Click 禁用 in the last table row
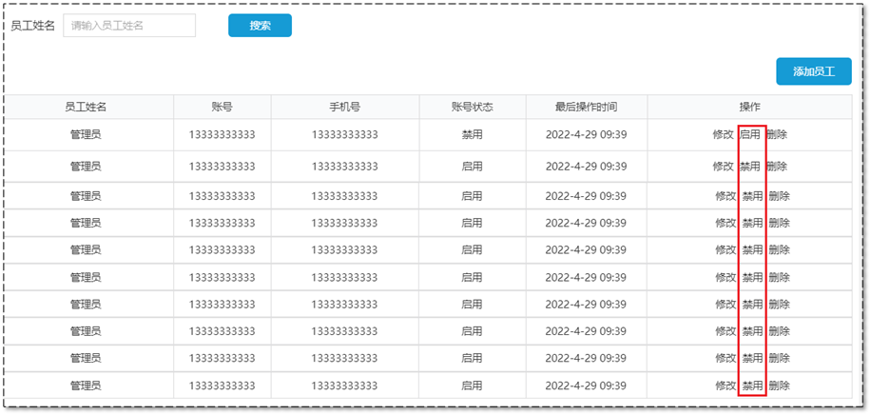The width and height of the screenshot is (871, 415). (x=752, y=386)
